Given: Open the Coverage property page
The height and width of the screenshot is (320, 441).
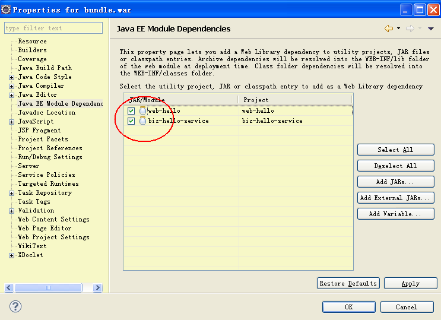Looking at the screenshot, I should (32, 59).
